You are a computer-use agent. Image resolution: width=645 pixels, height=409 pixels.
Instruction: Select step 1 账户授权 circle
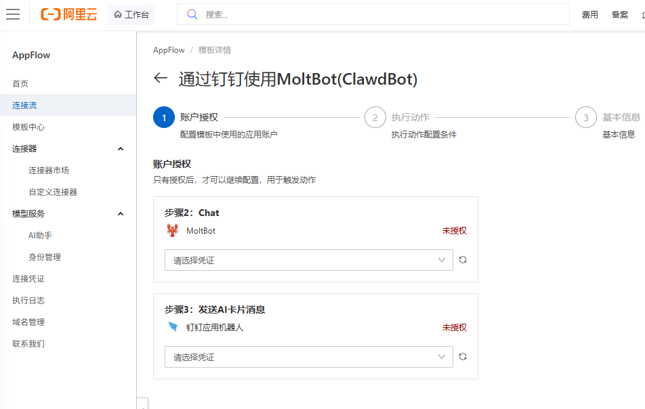(164, 118)
